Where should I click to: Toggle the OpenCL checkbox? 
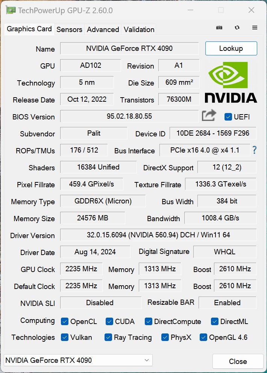pyautogui.click(x=64, y=321)
